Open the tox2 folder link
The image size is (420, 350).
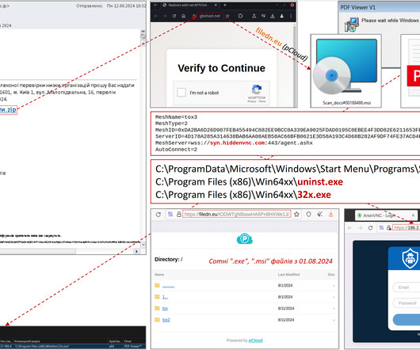pos(166,320)
